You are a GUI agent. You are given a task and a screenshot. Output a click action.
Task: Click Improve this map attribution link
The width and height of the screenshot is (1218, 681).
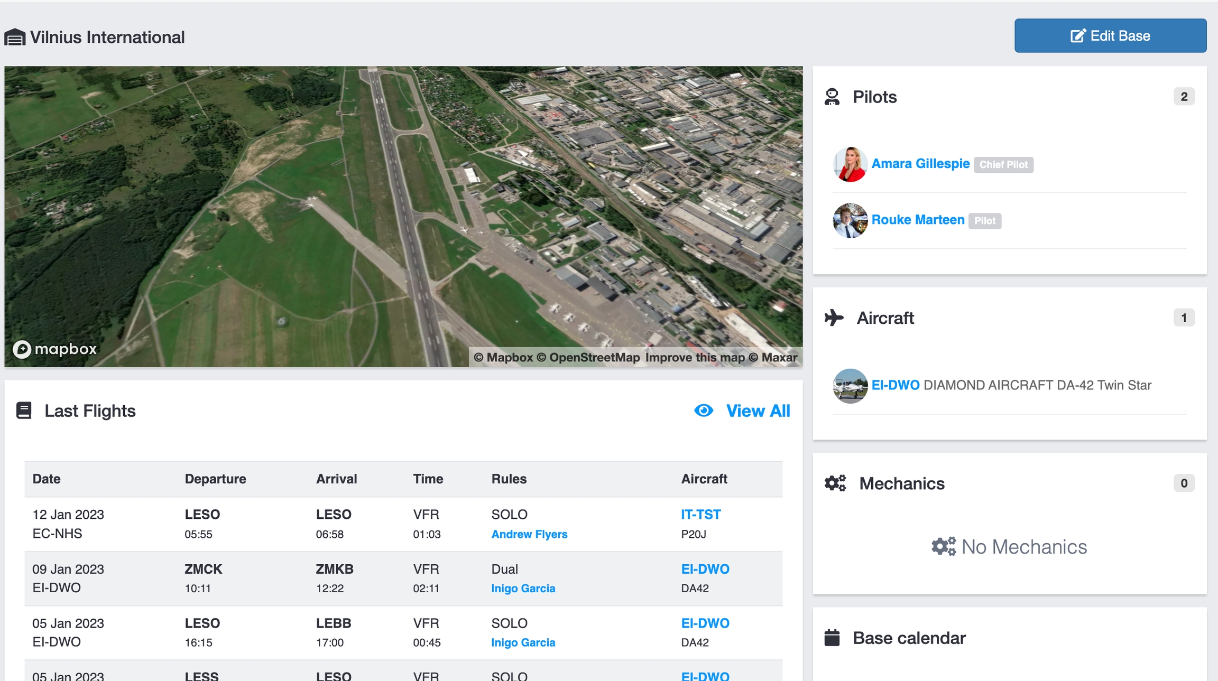(x=695, y=358)
